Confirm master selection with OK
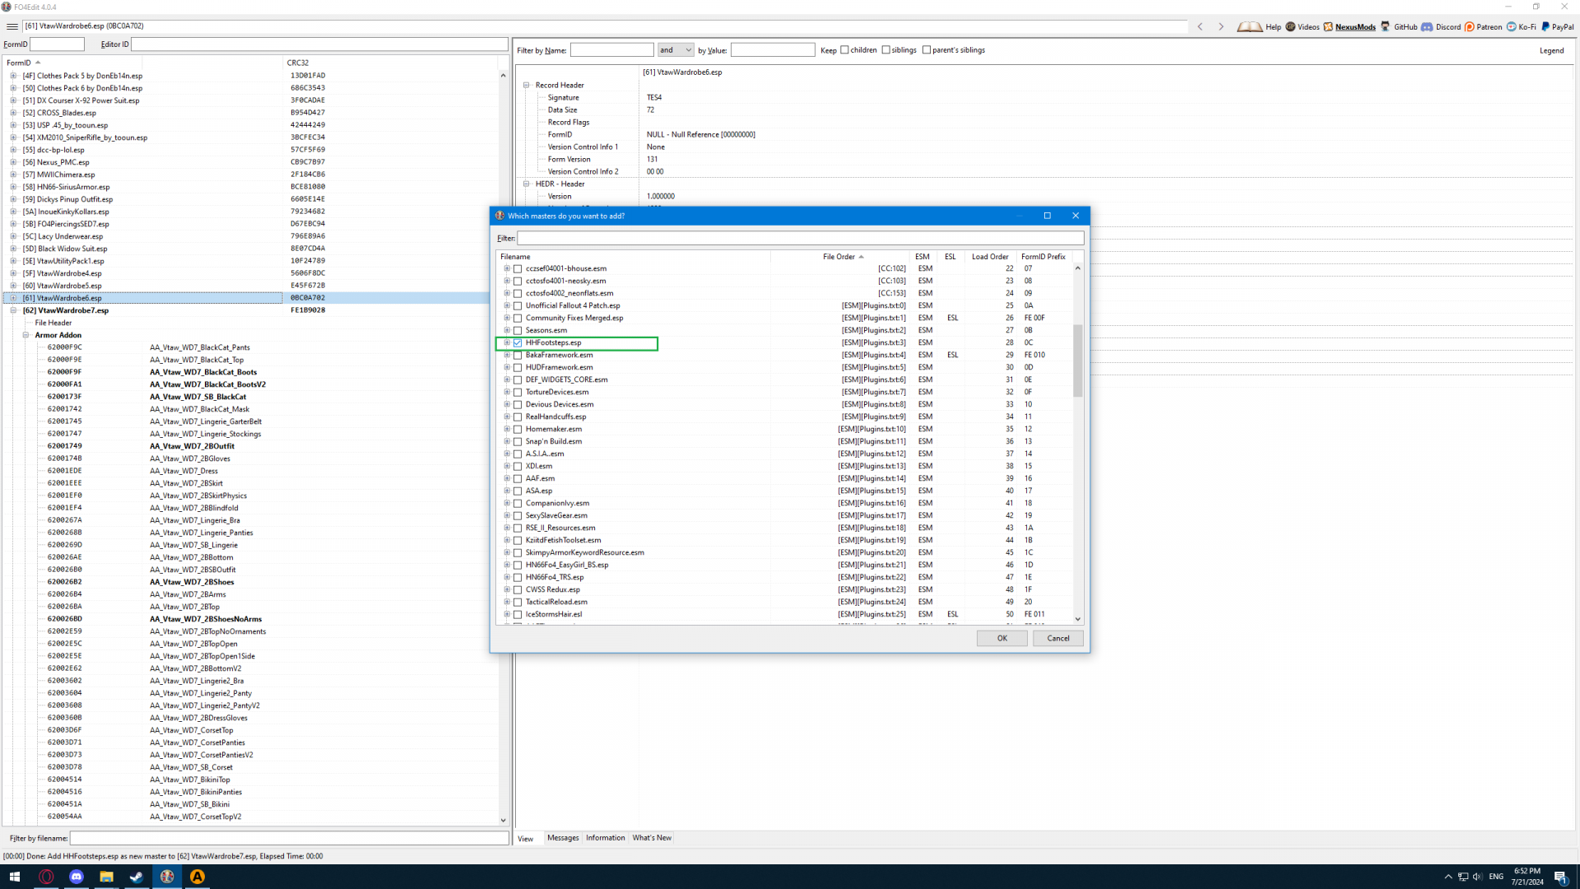Screen dimensions: 1580x889 click(x=1001, y=639)
